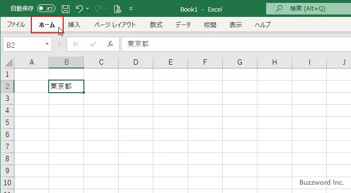This screenshot has width=351, height=193.
Task: Click the formula bar Cancel X icon
Action: point(76,44)
